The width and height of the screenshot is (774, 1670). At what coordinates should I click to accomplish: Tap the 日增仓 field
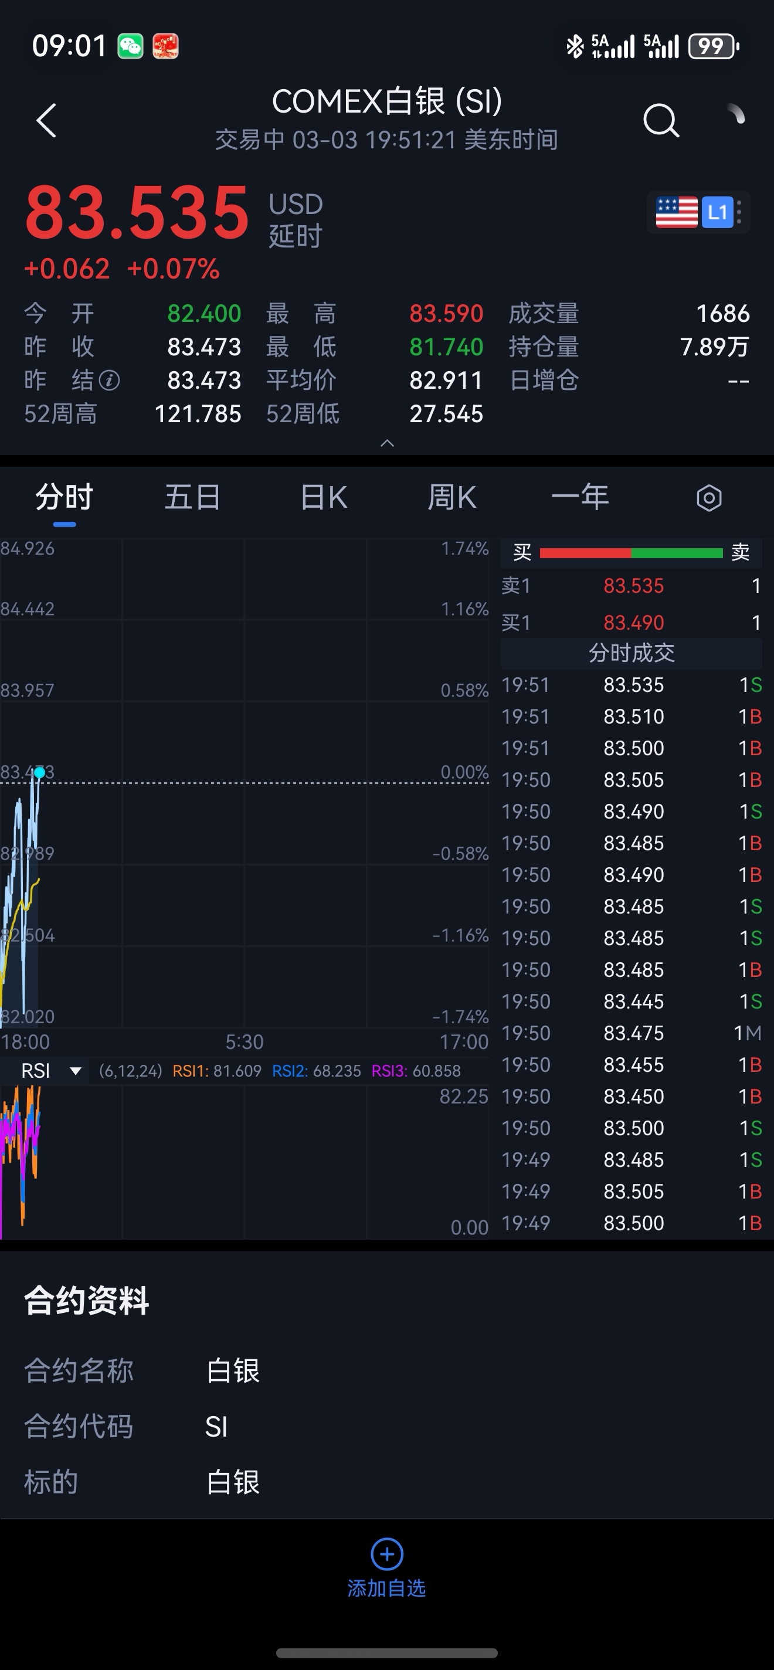629,381
